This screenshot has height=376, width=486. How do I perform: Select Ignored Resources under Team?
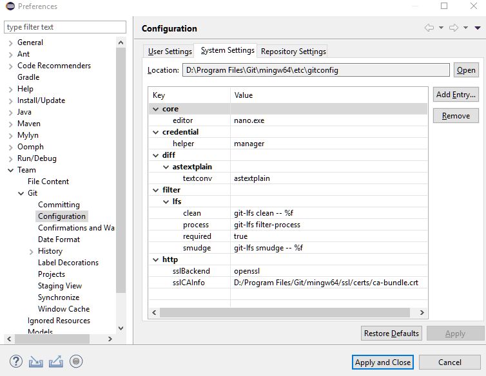coord(59,321)
